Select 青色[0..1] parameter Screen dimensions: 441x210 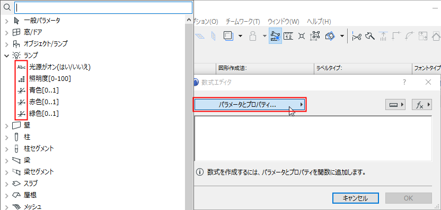point(43,90)
